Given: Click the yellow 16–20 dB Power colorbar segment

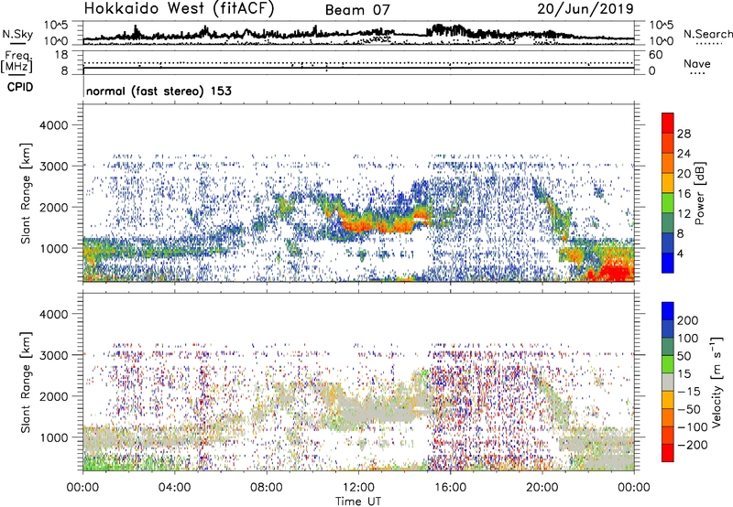Looking at the screenshot, I should tap(668, 183).
